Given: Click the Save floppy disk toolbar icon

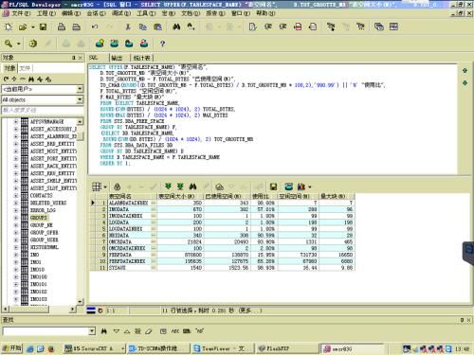Looking at the screenshot, I should tap(43, 27).
